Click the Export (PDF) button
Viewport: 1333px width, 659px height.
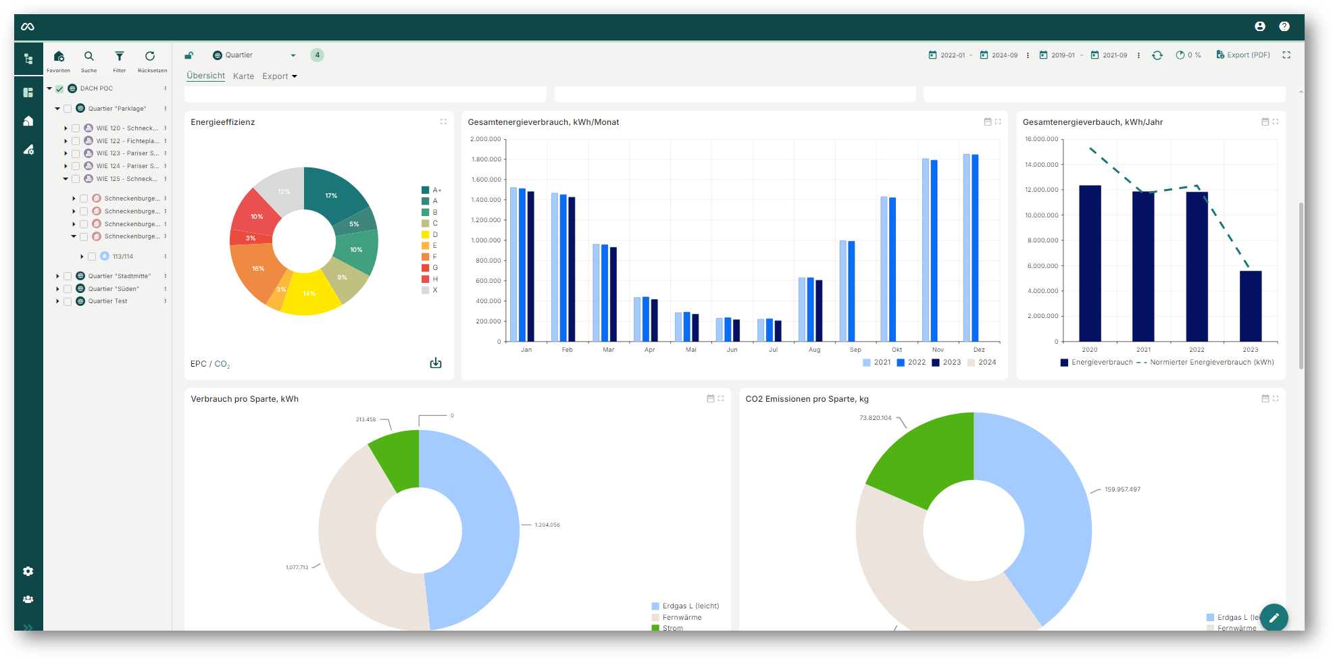pos(1242,55)
